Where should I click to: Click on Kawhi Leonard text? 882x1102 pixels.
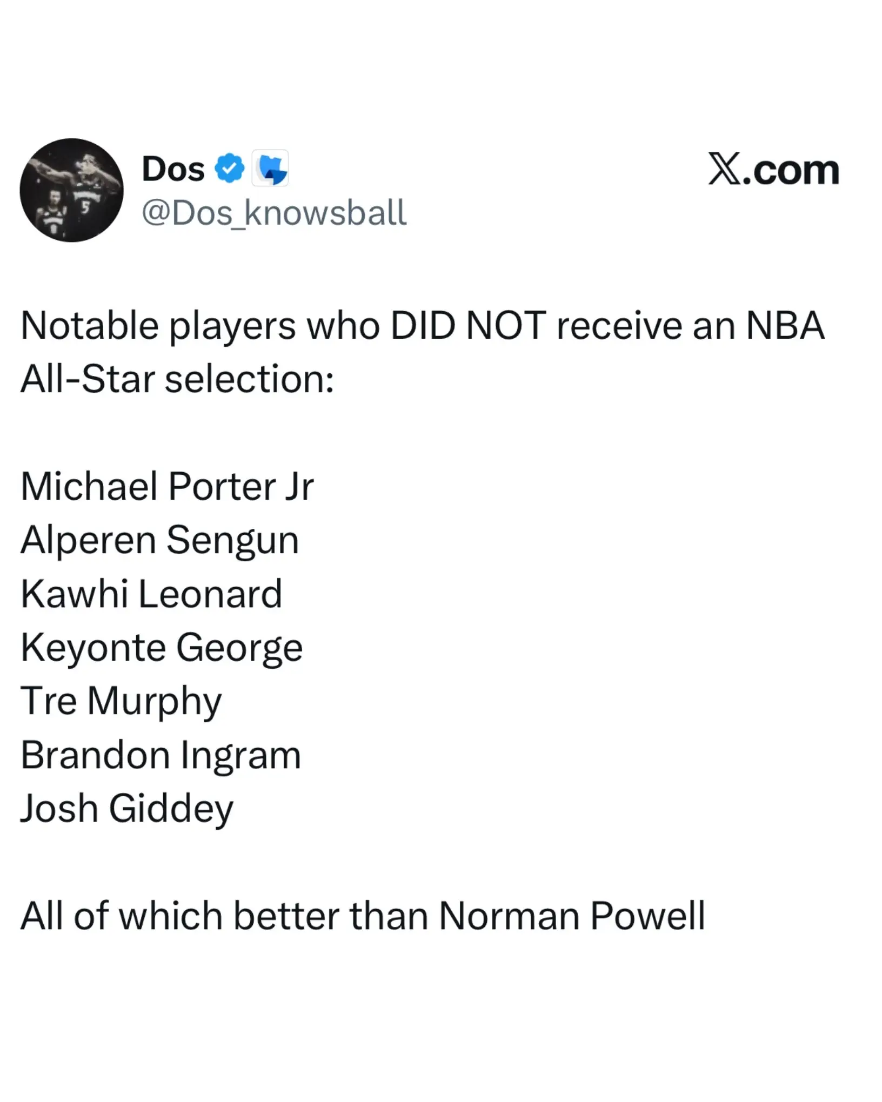(x=151, y=593)
